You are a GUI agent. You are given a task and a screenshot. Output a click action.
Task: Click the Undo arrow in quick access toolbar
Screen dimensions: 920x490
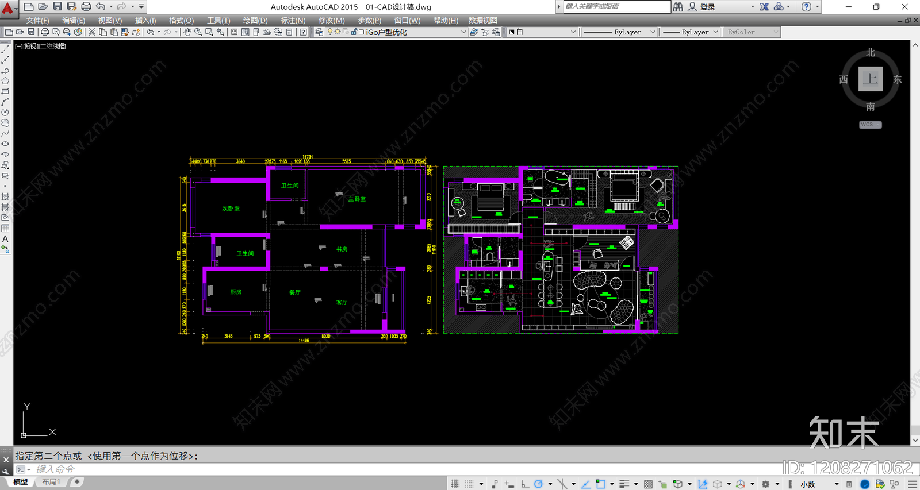[101, 6]
